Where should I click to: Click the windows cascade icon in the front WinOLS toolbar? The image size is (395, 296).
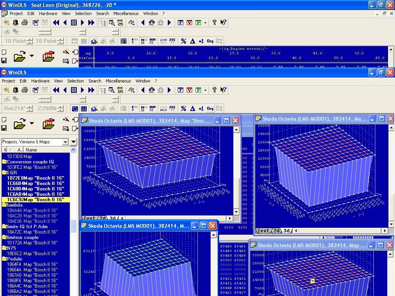[35, 90]
